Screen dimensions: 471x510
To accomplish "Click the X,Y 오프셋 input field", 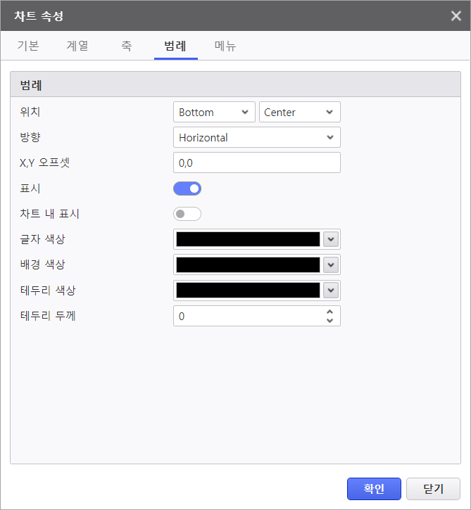I will click(256, 162).
